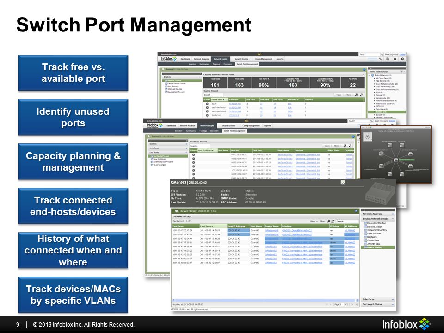Click console icon in QAent43 header
444x333 pixels.
coord(343,182)
